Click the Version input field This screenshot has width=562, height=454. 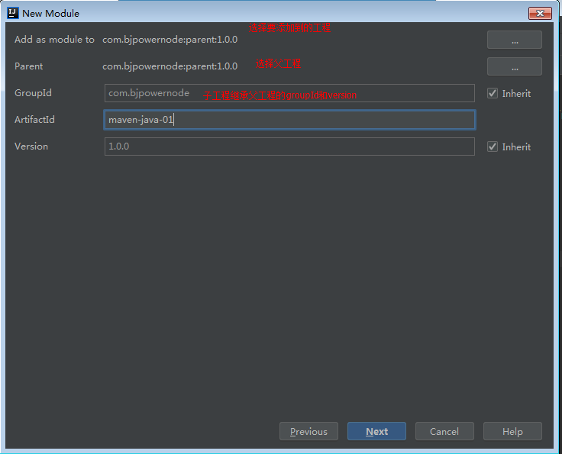point(289,147)
